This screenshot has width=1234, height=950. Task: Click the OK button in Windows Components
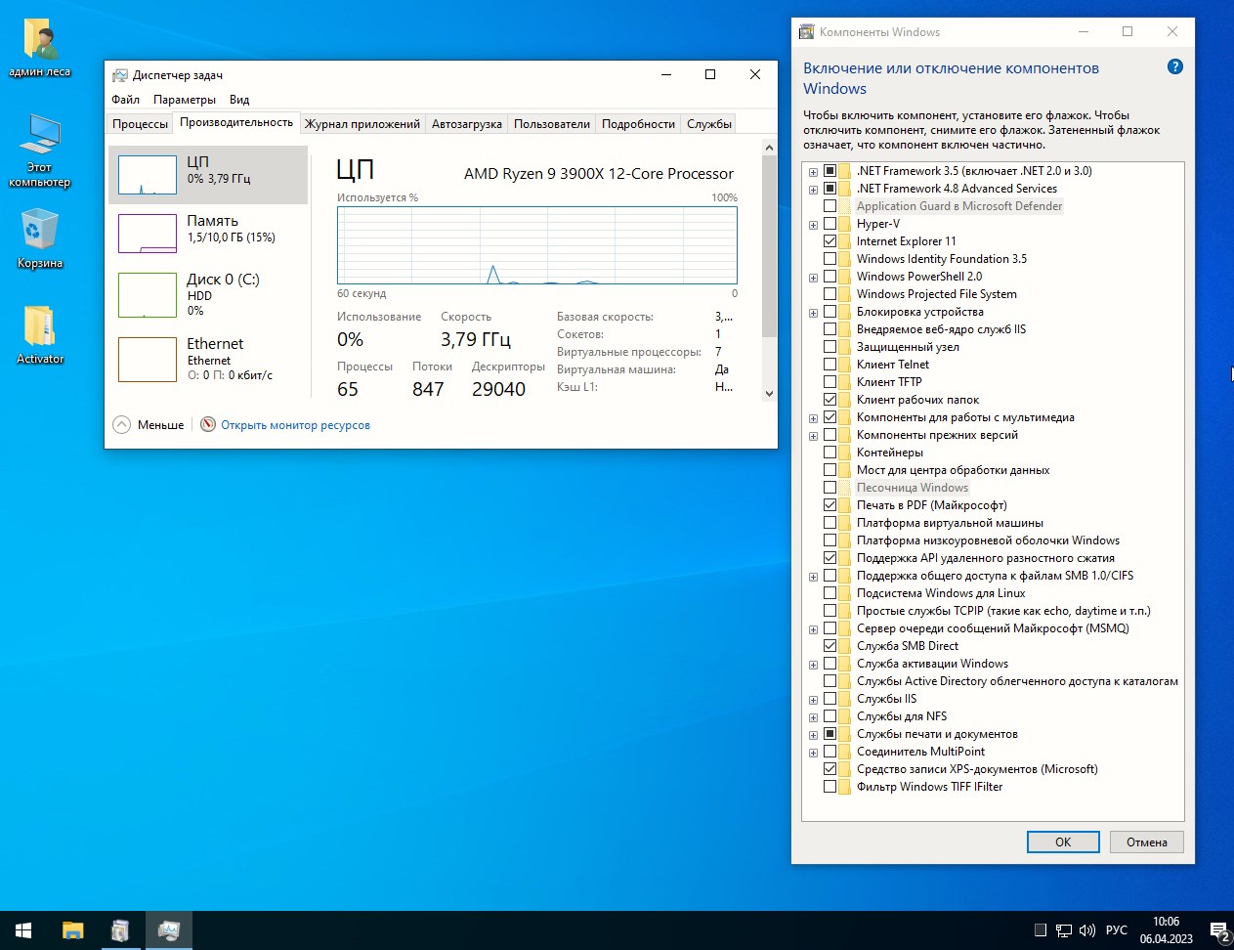(x=1063, y=842)
